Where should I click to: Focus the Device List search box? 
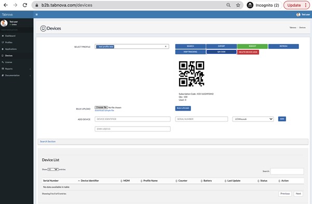(287, 171)
